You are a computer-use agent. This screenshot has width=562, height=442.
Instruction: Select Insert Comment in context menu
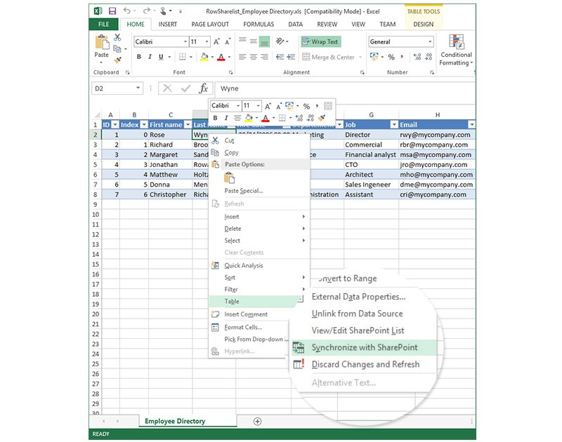tap(249, 314)
